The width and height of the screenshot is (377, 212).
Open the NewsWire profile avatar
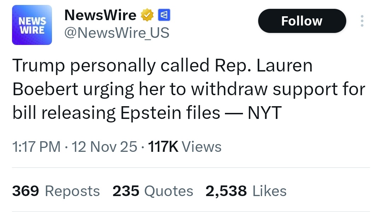(x=32, y=25)
